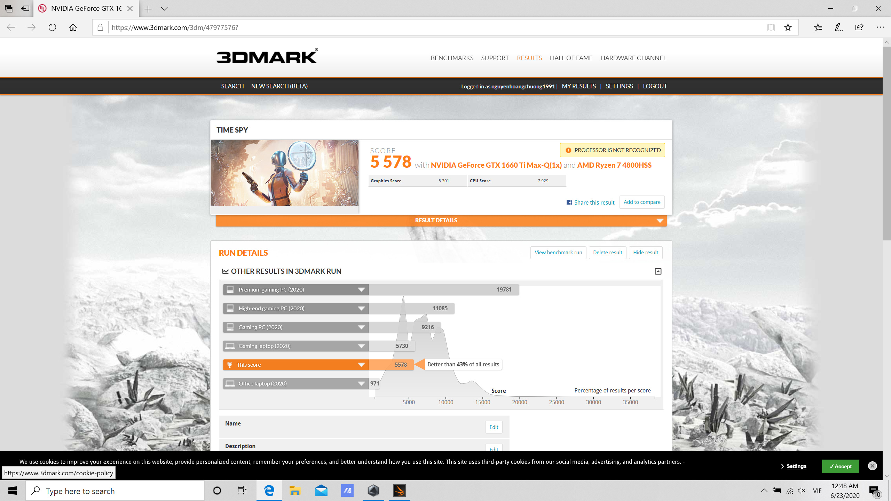This screenshot has height=501, width=891.
Task: Go to Search page
Action: tap(232, 86)
